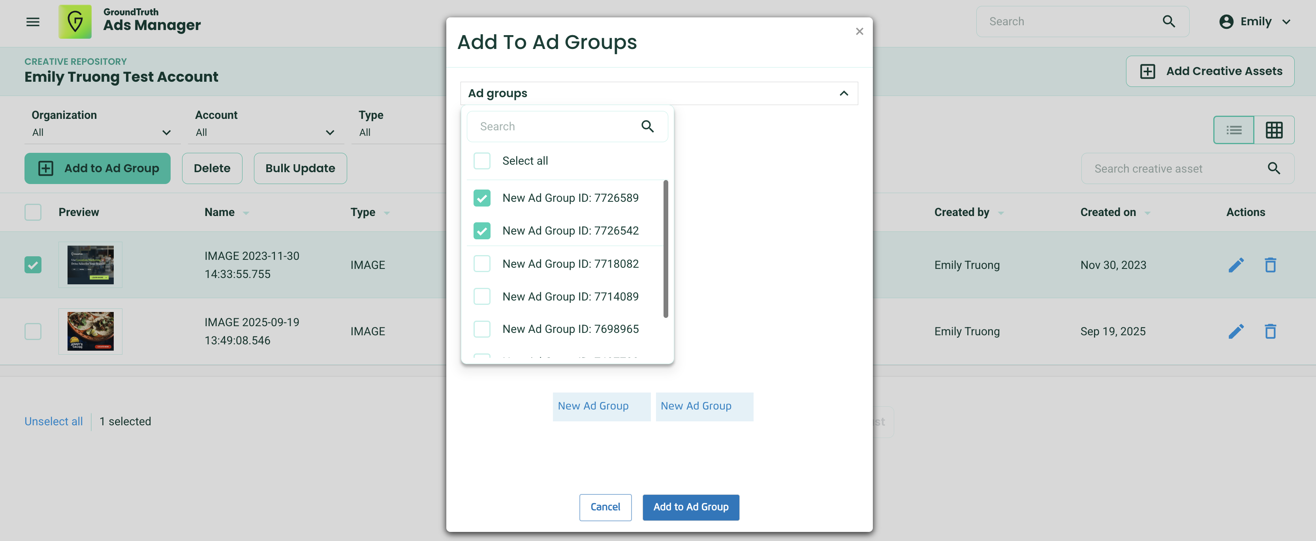Check New Ad Group ID: 7718082
Viewport: 1316px width, 541px height.
coord(482,264)
